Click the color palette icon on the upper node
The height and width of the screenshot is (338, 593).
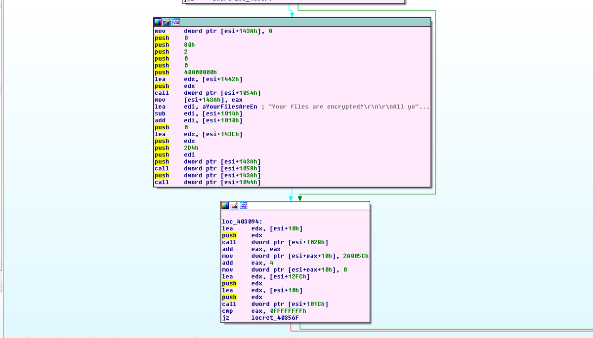[158, 22]
